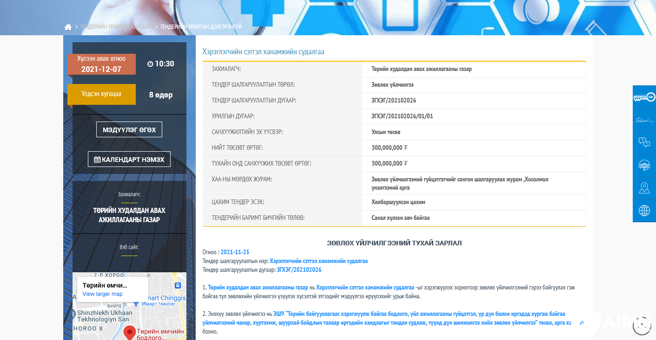Click the Хялбаршуулсан цахим value
The image size is (656, 340).
(x=398, y=202)
